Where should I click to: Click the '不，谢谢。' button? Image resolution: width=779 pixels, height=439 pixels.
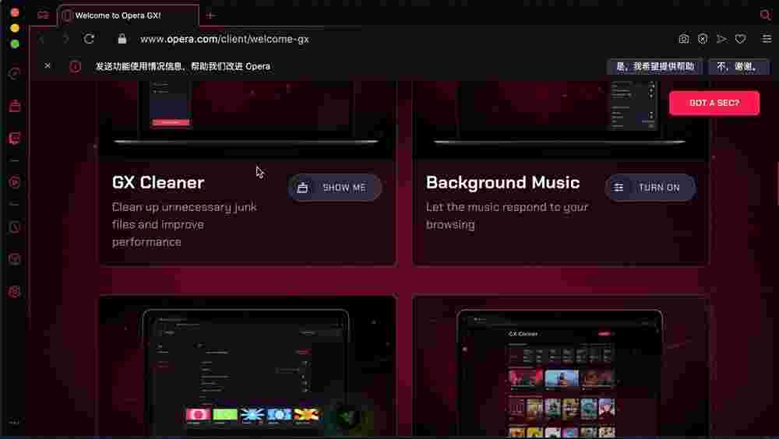tap(737, 66)
